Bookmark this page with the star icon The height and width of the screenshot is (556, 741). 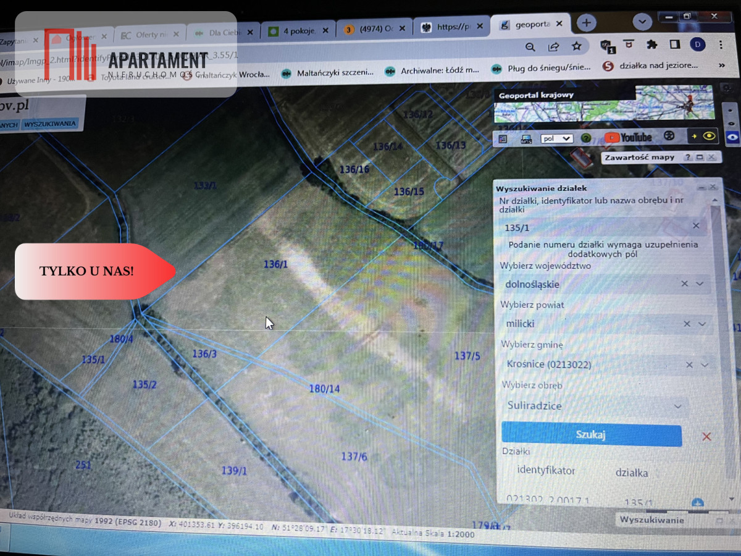(576, 46)
